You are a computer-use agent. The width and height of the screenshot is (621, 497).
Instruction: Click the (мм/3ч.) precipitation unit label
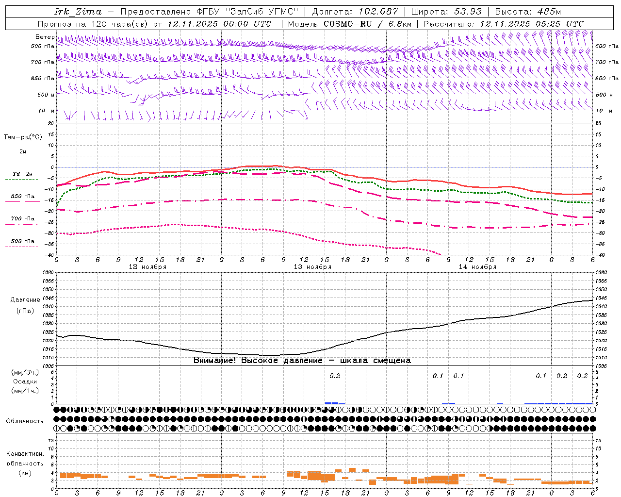(x=25, y=372)
